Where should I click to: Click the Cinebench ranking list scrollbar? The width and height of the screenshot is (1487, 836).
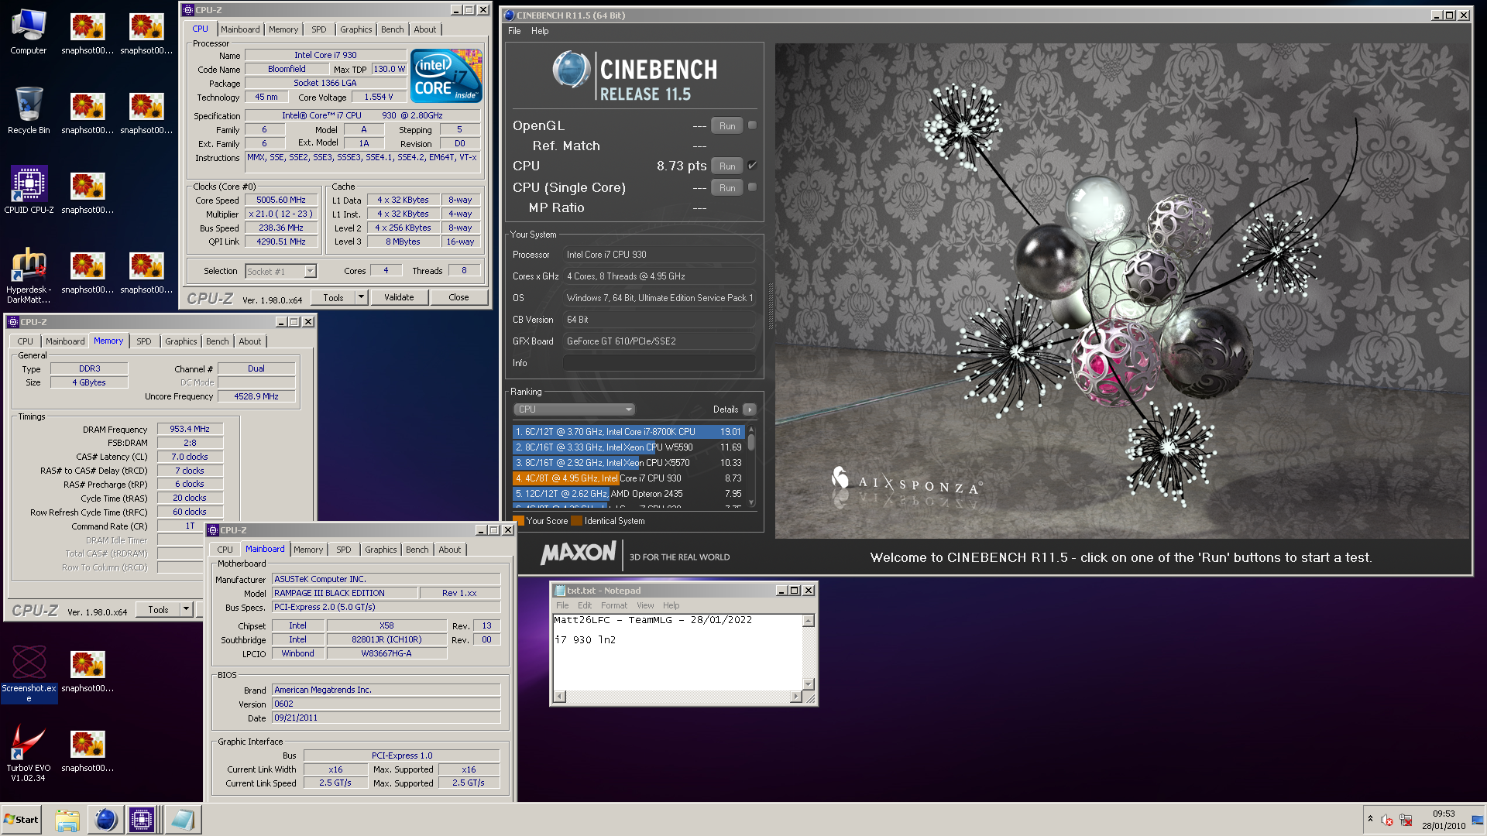tap(751, 466)
